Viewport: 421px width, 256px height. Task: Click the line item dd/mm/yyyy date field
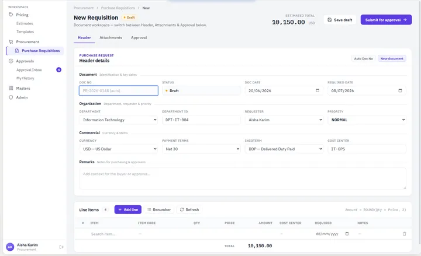[x=332, y=234]
